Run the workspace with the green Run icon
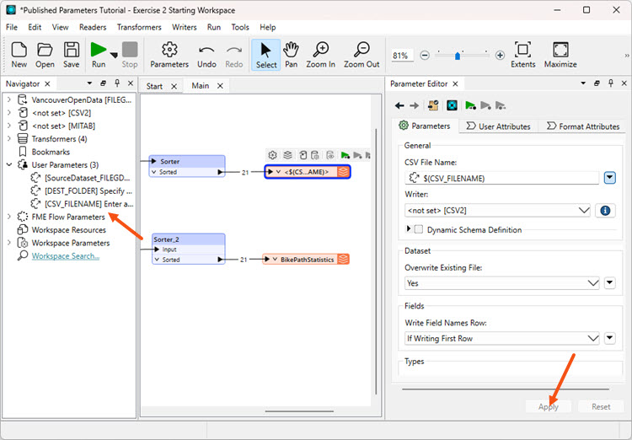Viewport: 632px width, 440px height. (99, 55)
